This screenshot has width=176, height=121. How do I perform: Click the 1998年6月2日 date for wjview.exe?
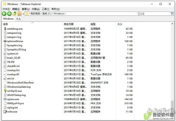point(75,99)
